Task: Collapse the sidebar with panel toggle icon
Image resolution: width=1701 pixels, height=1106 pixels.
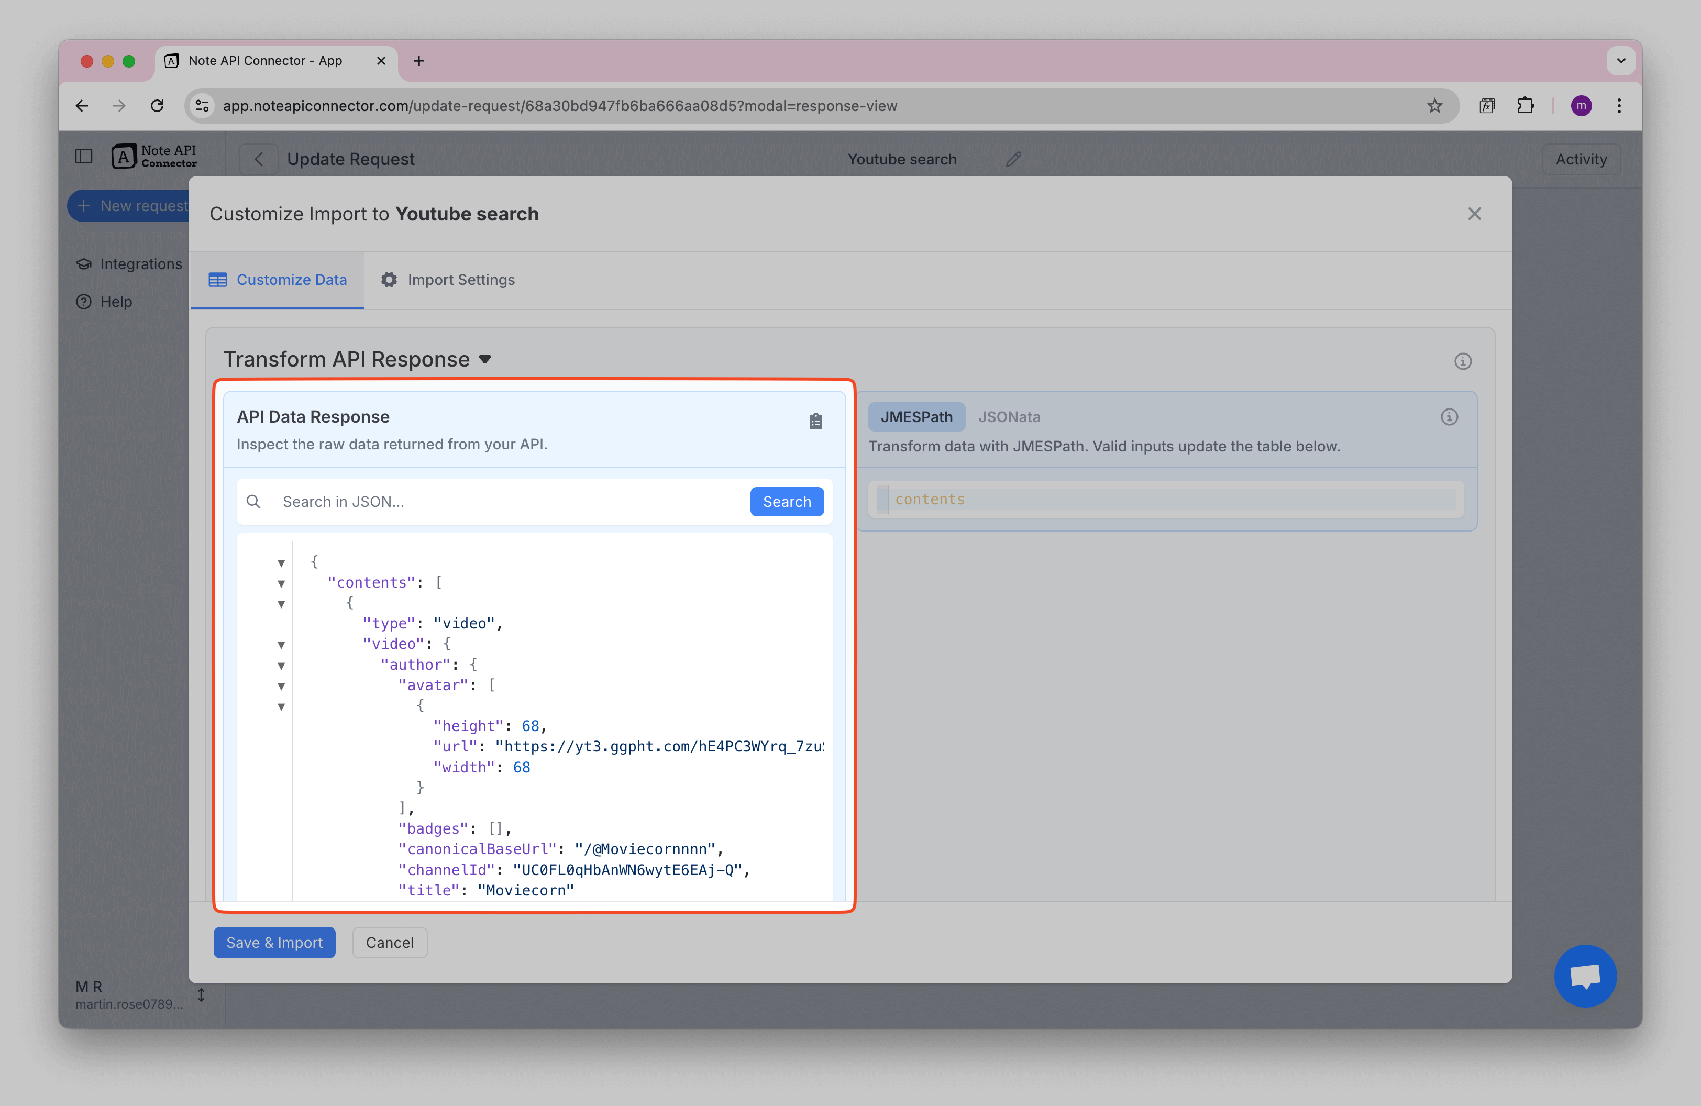Action: click(x=84, y=156)
